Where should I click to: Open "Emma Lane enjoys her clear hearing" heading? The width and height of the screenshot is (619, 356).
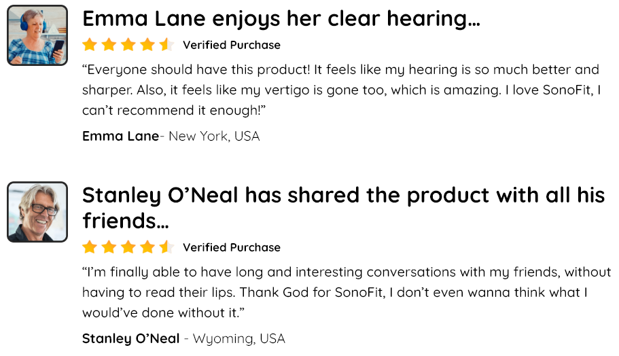pos(281,19)
